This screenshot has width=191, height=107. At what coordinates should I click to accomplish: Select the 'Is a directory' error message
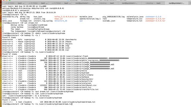[x=42, y=96]
